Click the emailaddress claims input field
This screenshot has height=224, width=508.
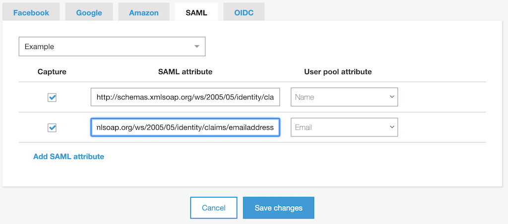click(x=186, y=127)
